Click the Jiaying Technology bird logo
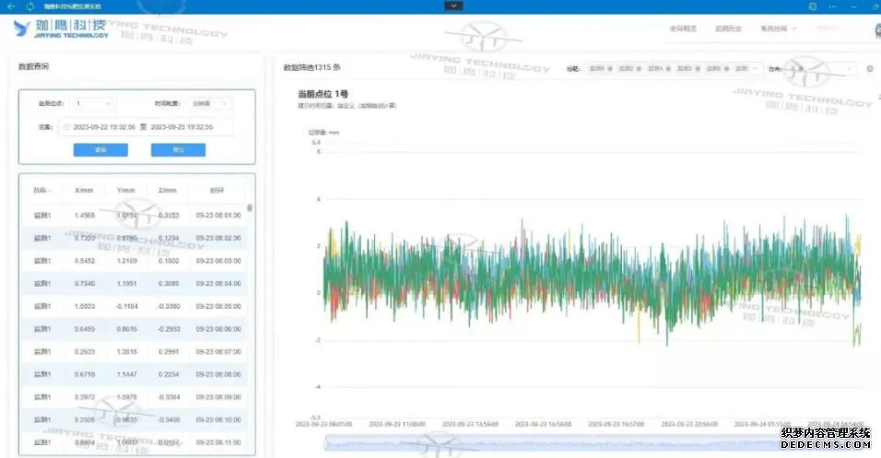 [x=24, y=29]
